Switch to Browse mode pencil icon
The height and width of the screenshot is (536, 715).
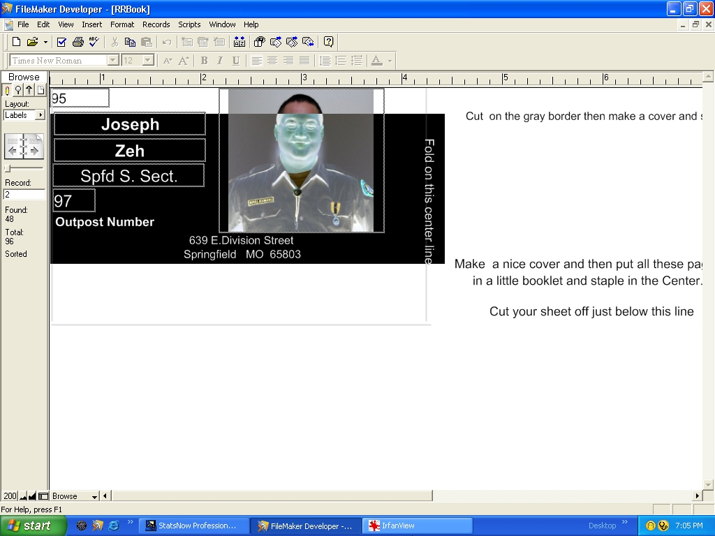click(7, 90)
